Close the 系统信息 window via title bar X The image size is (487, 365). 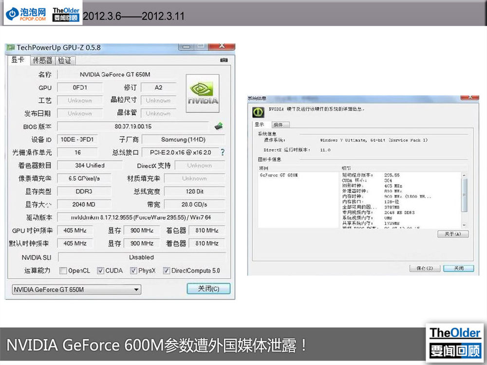tap(469, 97)
